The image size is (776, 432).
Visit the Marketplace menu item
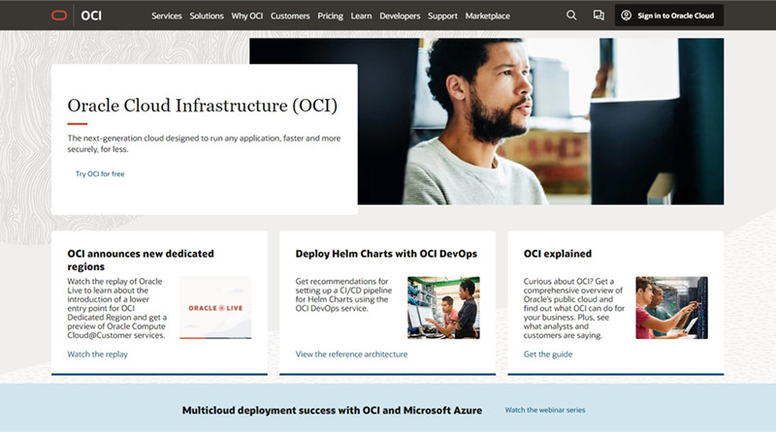[x=488, y=15]
